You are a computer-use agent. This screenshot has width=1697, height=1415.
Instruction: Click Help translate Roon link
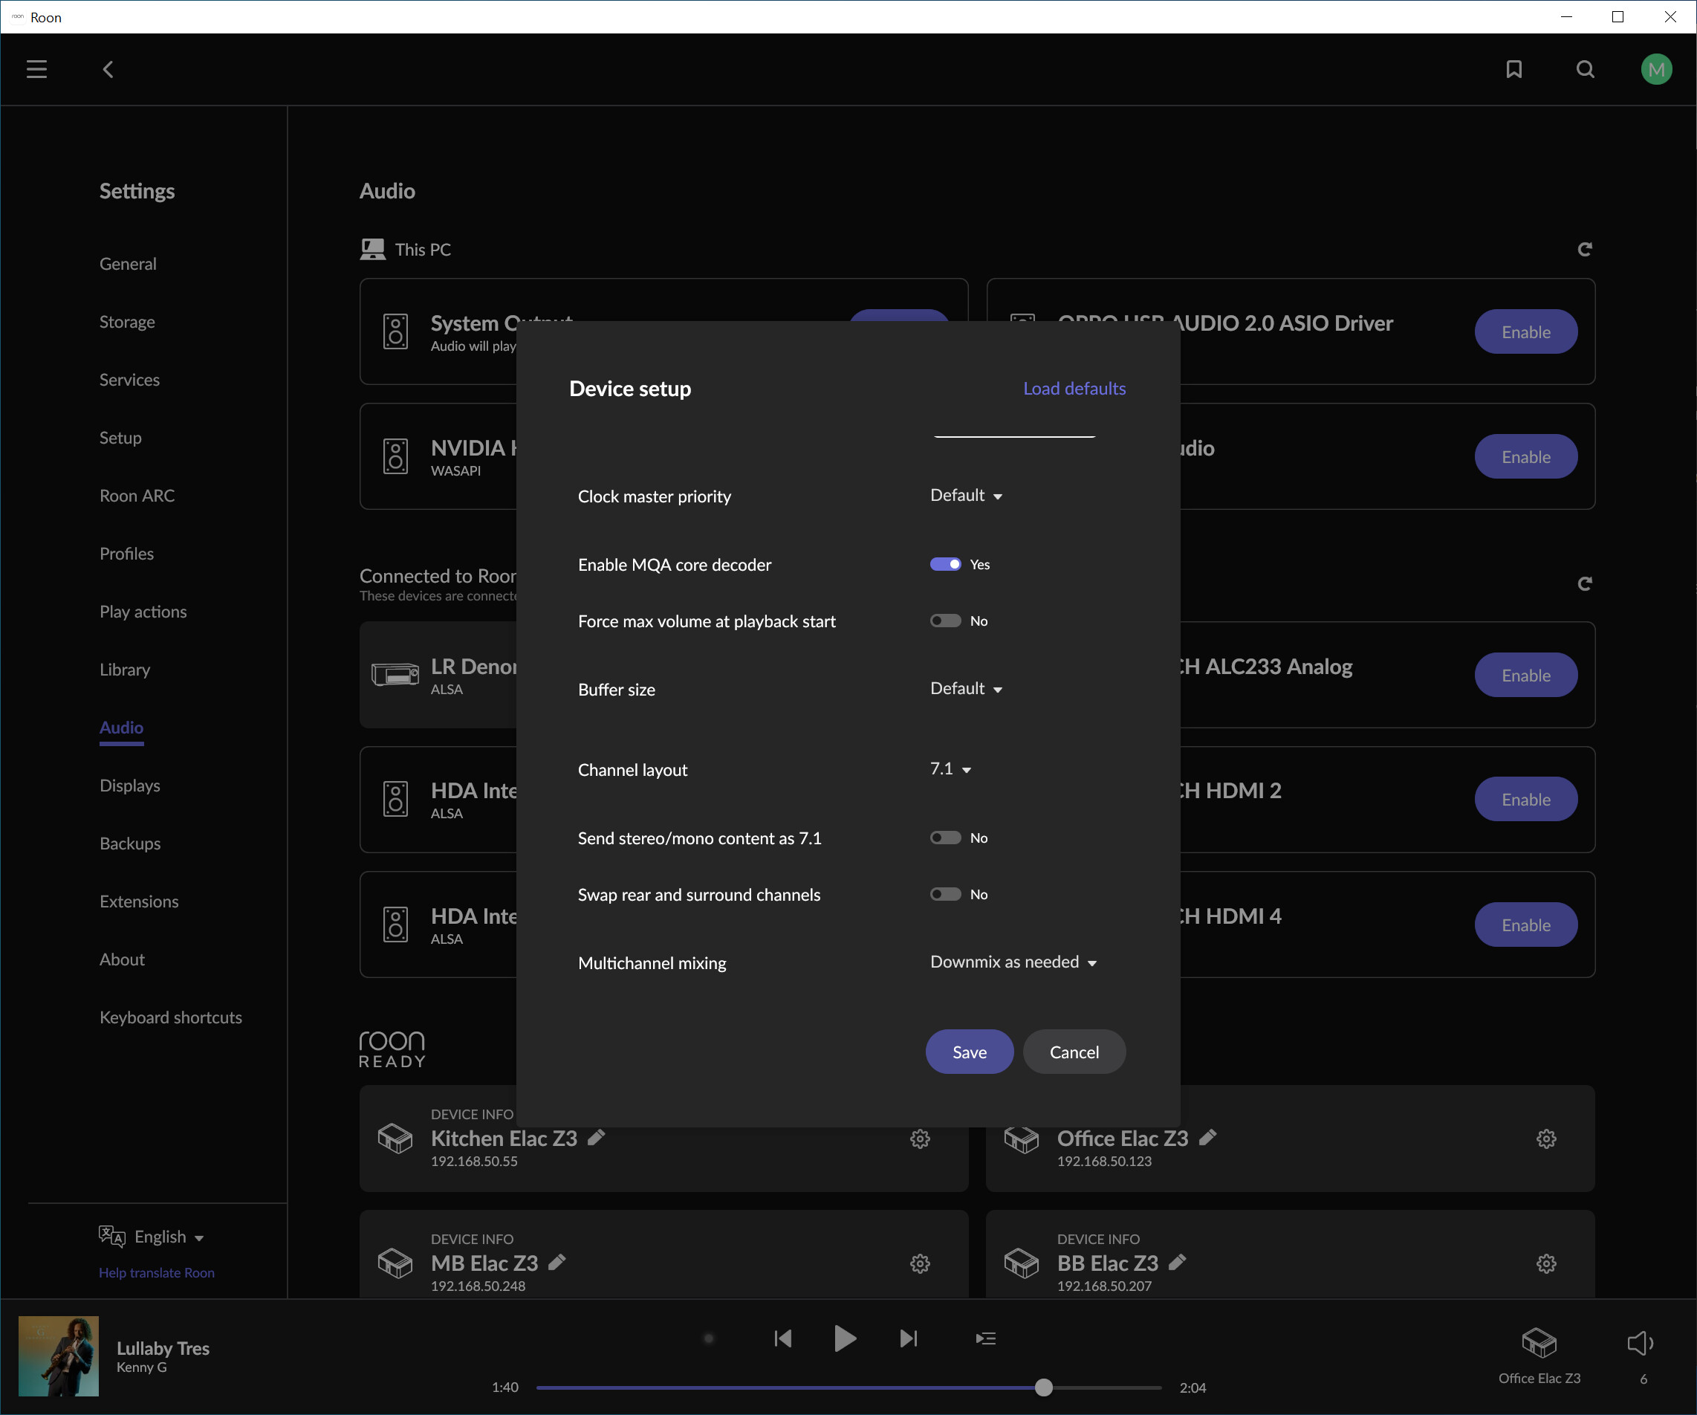click(x=157, y=1273)
